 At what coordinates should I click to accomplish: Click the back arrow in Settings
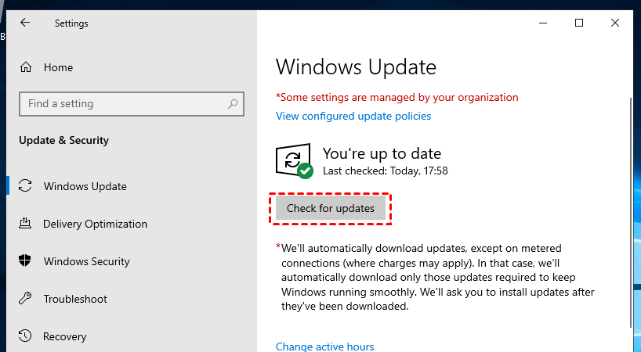[x=25, y=23]
